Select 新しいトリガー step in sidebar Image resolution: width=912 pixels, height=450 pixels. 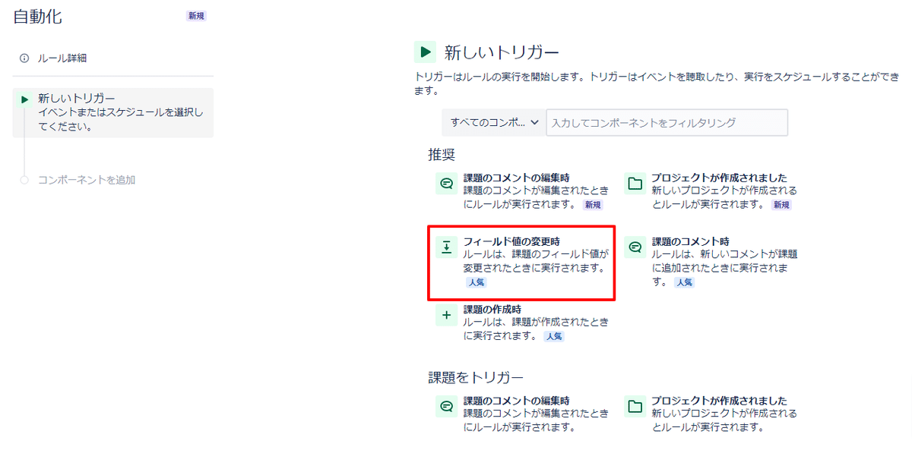[x=112, y=113]
